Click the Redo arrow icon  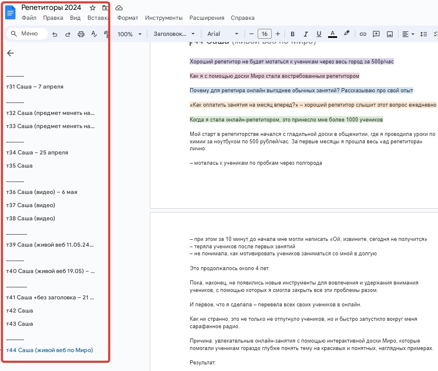68,34
